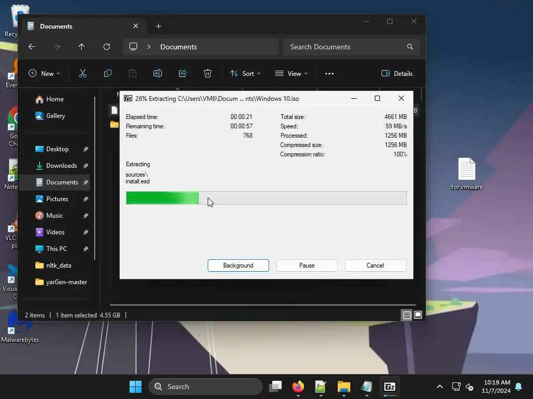Open the View dropdown
The height and width of the screenshot is (399, 533).
(291, 74)
